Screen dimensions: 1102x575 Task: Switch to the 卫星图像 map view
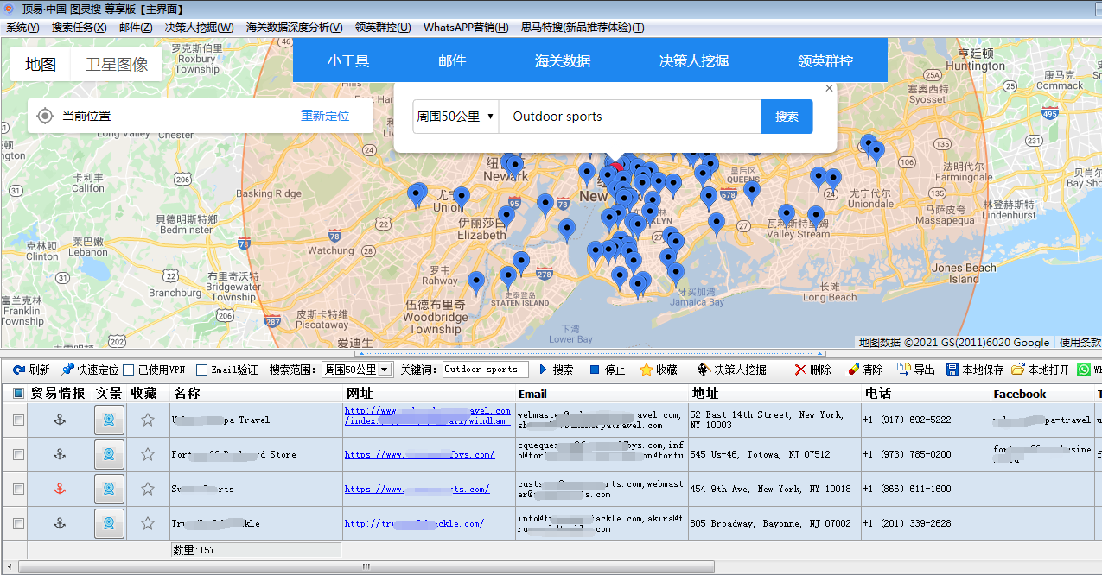click(117, 64)
